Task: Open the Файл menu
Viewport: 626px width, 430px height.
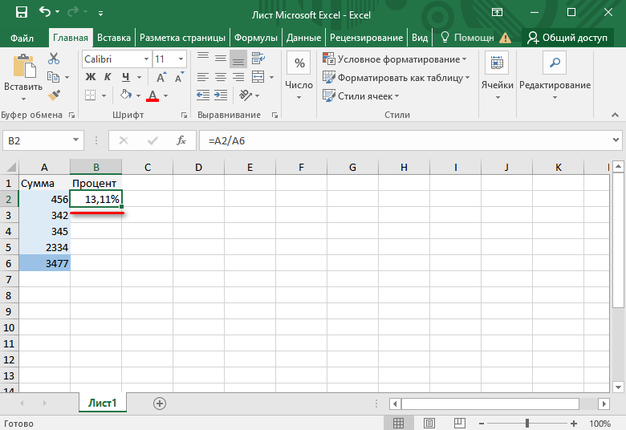Action: (22, 38)
